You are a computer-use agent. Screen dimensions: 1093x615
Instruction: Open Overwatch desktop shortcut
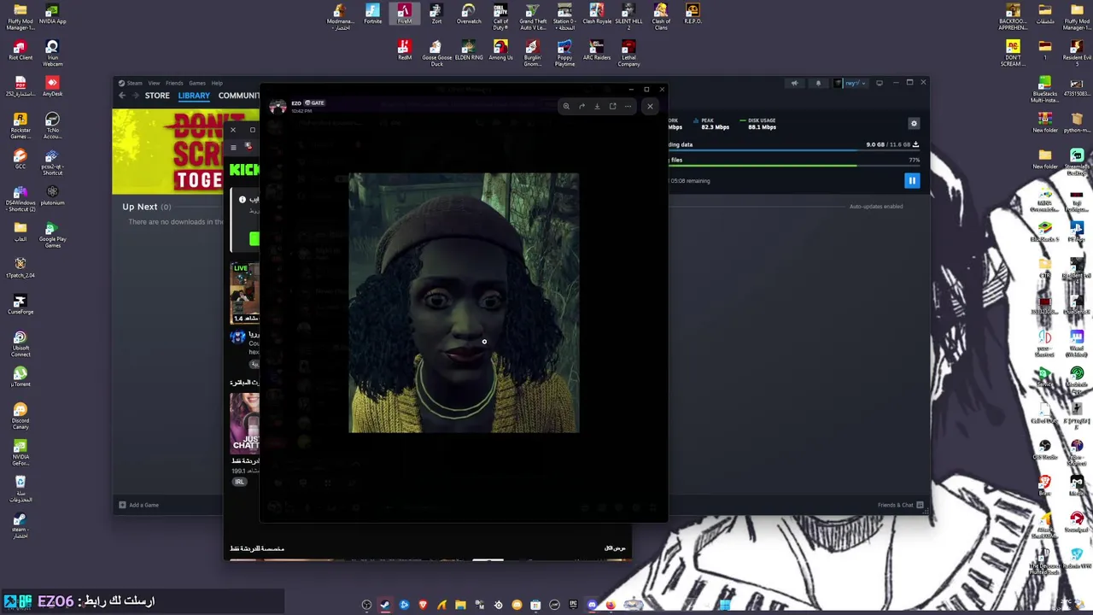point(468,15)
